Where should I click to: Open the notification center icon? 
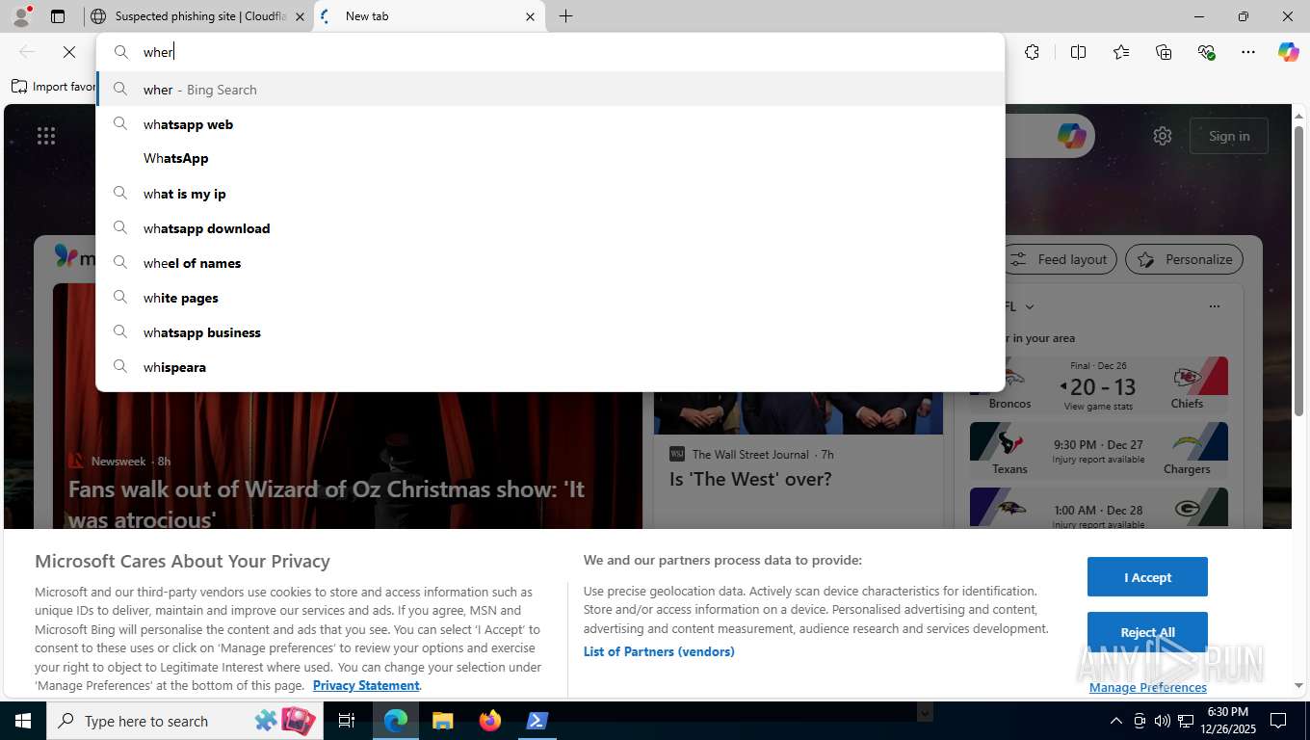(x=1278, y=721)
